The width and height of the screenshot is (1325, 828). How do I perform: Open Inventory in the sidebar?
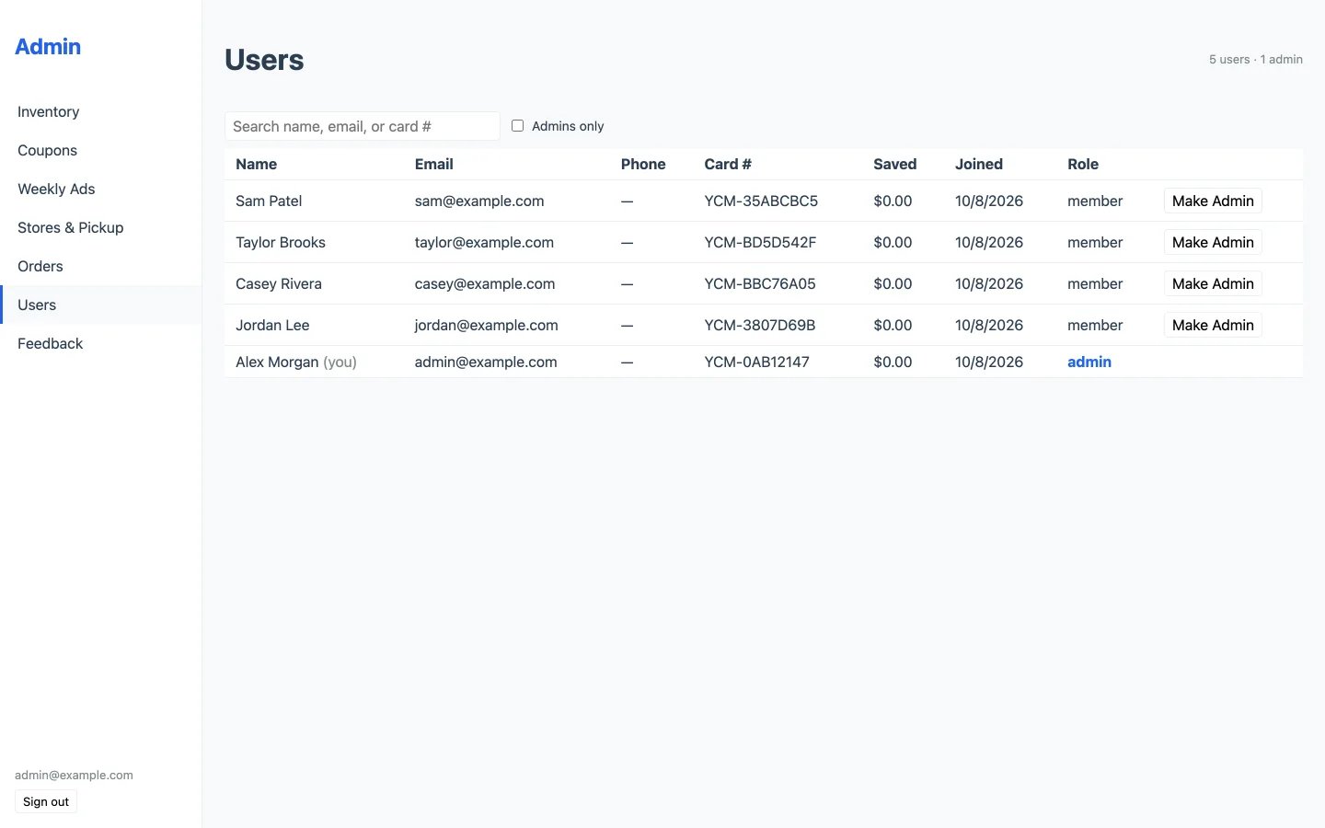pyautogui.click(x=101, y=111)
